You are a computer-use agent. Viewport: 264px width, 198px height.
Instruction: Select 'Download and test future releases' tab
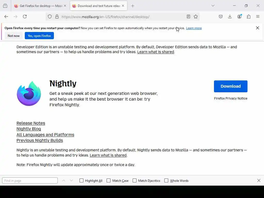click(98, 6)
